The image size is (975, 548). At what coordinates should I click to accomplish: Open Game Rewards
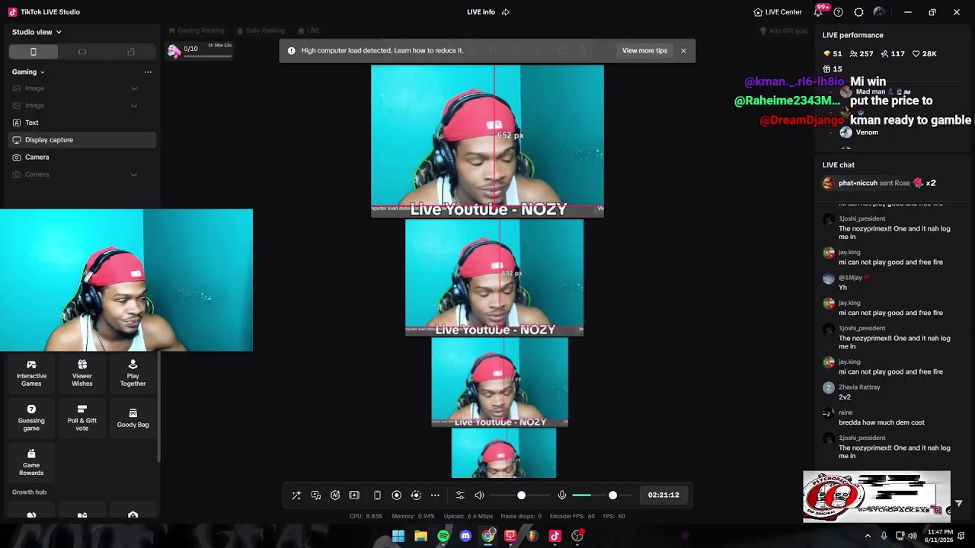click(x=31, y=463)
